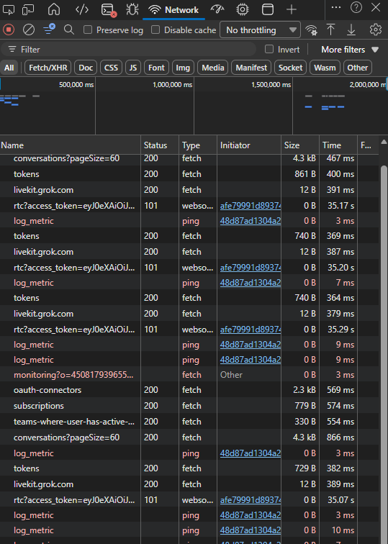The width and height of the screenshot is (388, 544).
Task: Filter requests by Img type
Action: (x=183, y=68)
